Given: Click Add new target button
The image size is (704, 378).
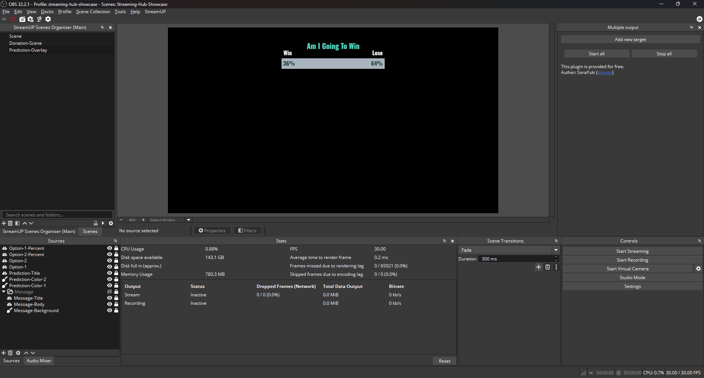Looking at the screenshot, I should [630, 39].
